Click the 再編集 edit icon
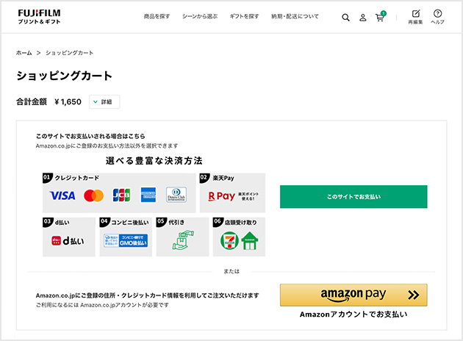This screenshot has height=341, width=463. point(415,17)
